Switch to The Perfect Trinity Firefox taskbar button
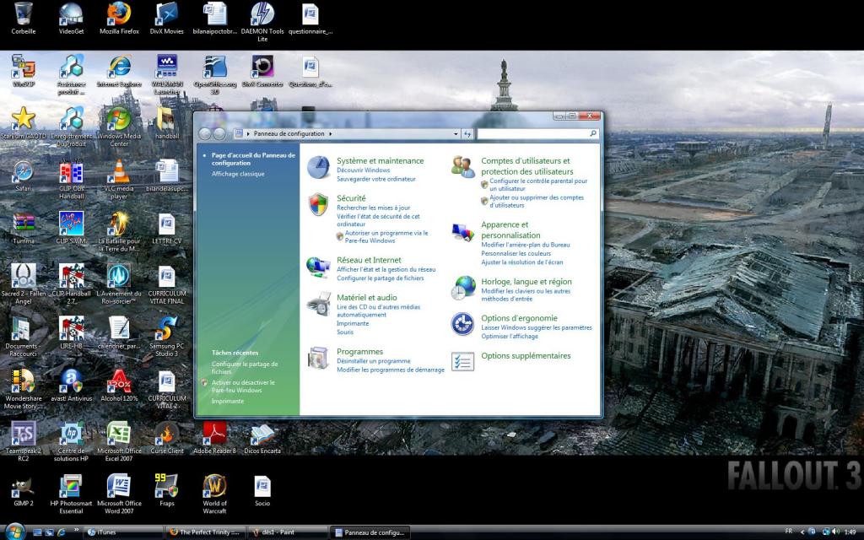This screenshot has height=540, width=864. [x=205, y=532]
